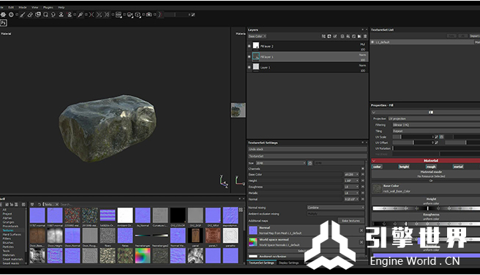Select the Smudge tool icon
This screenshot has width=480, height=275.
point(53,15)
